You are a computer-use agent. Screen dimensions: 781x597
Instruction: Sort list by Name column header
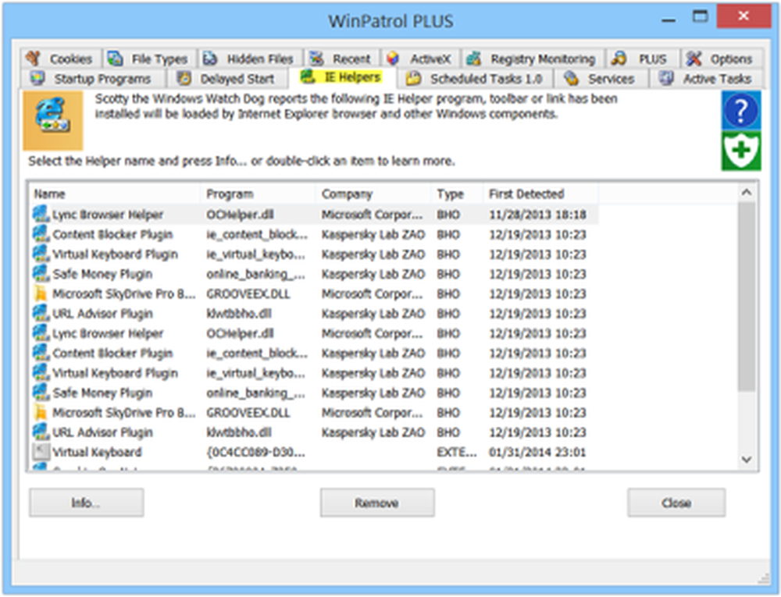114,194
